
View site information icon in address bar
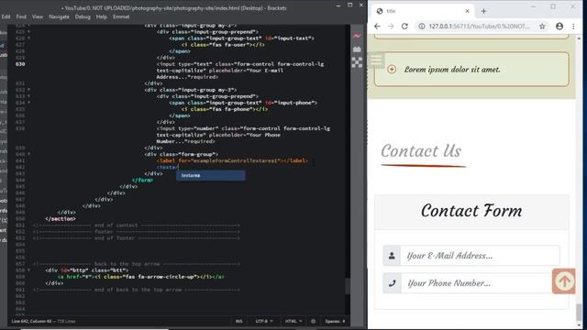pyautogui.click(x=422, y=27)
